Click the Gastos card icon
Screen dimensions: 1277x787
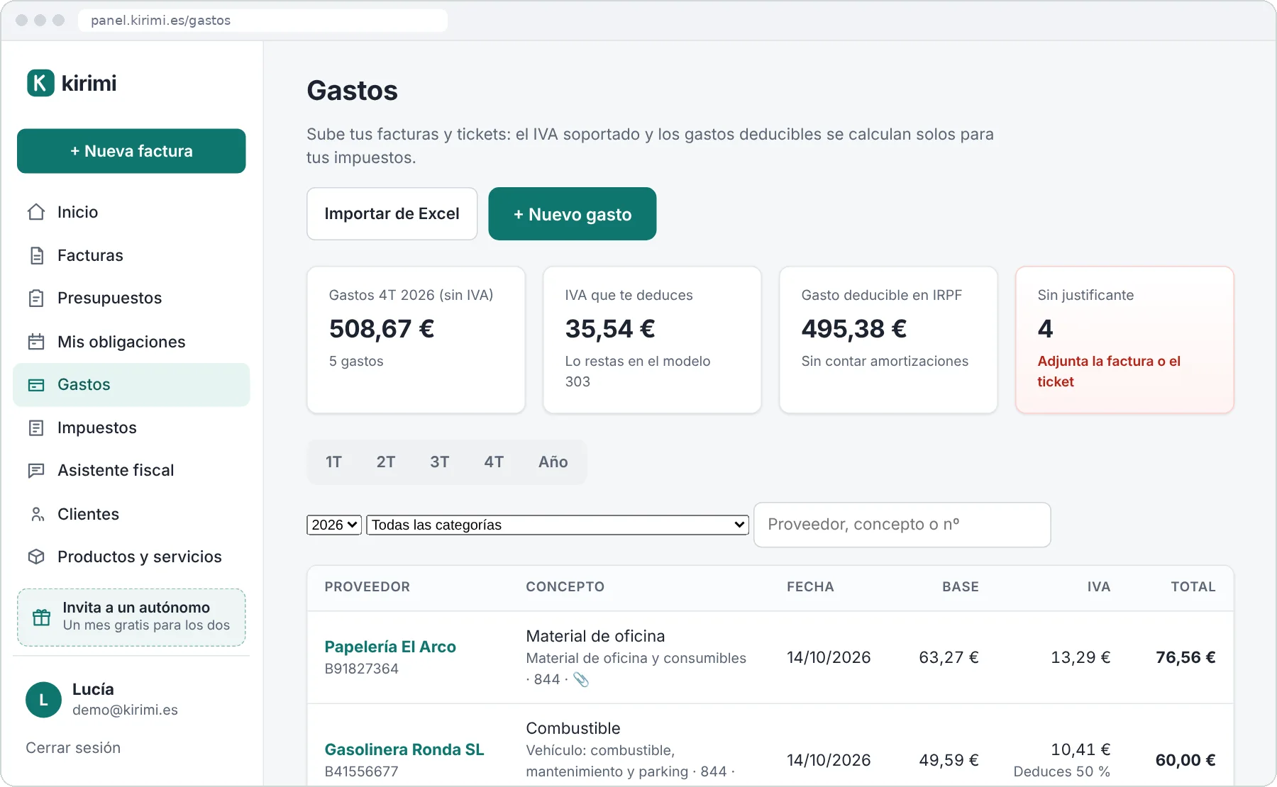36,385
